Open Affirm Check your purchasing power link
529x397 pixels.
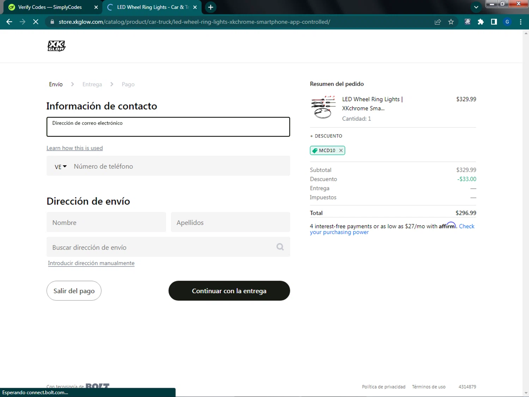click(x=392, y=229)
